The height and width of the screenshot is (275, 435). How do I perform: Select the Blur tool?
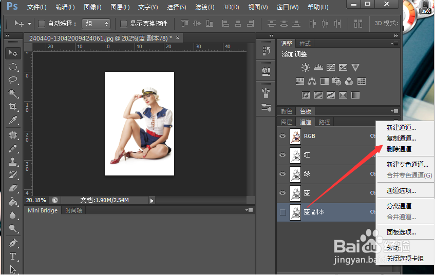click(12, 215)
